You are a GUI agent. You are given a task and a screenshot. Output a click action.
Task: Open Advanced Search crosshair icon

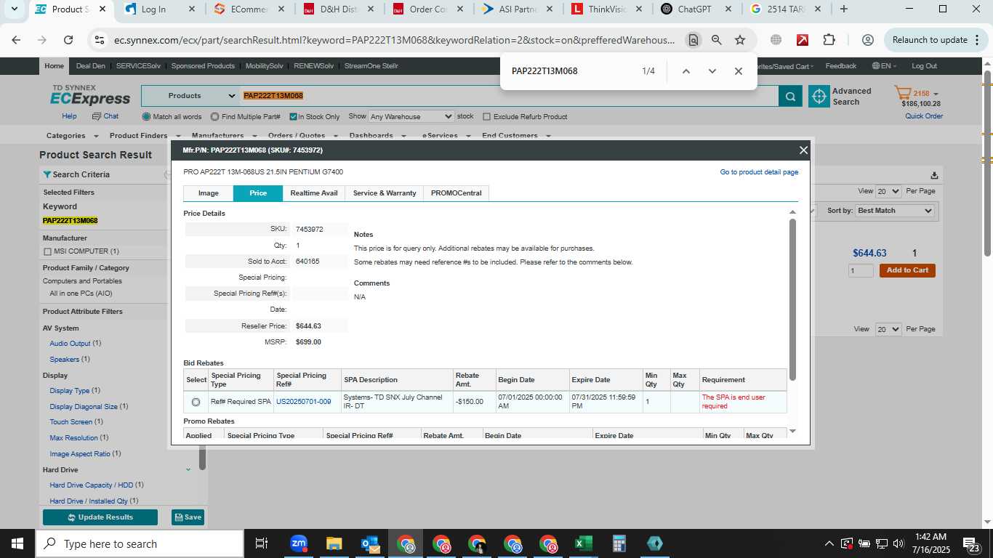point(819,96)
